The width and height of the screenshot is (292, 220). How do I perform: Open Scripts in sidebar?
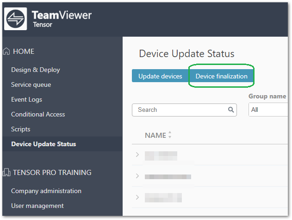(21, 129)
